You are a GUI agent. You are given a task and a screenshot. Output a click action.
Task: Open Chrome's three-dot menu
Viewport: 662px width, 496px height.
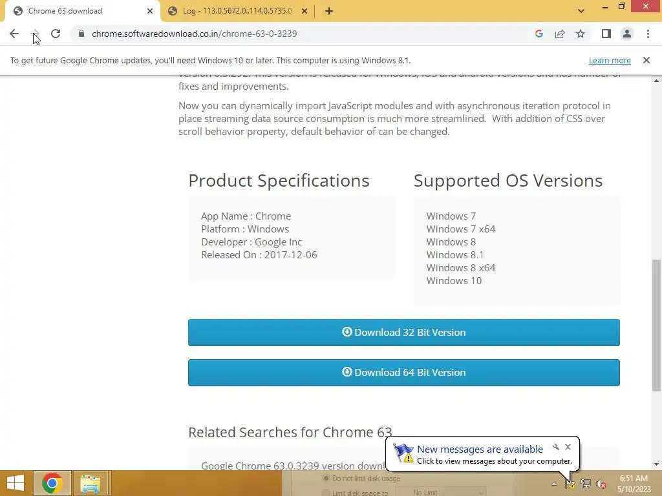(x=648, y=34)
